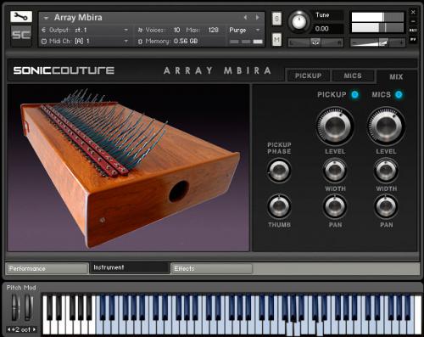Open the Midi Ch [A] 1 dropdown

(126, 42)
